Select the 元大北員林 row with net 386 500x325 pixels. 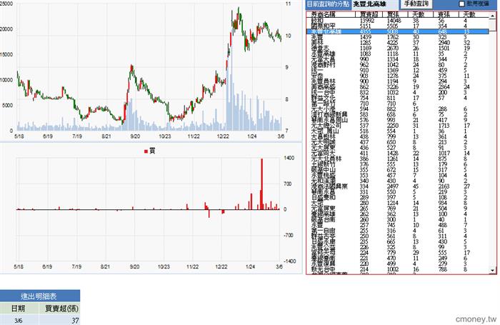click(x=398, y=159)
